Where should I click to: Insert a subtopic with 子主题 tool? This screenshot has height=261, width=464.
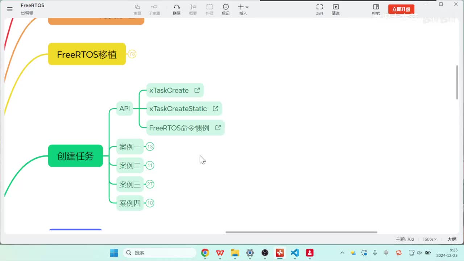154,9
